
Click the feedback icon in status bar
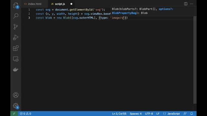185,114
